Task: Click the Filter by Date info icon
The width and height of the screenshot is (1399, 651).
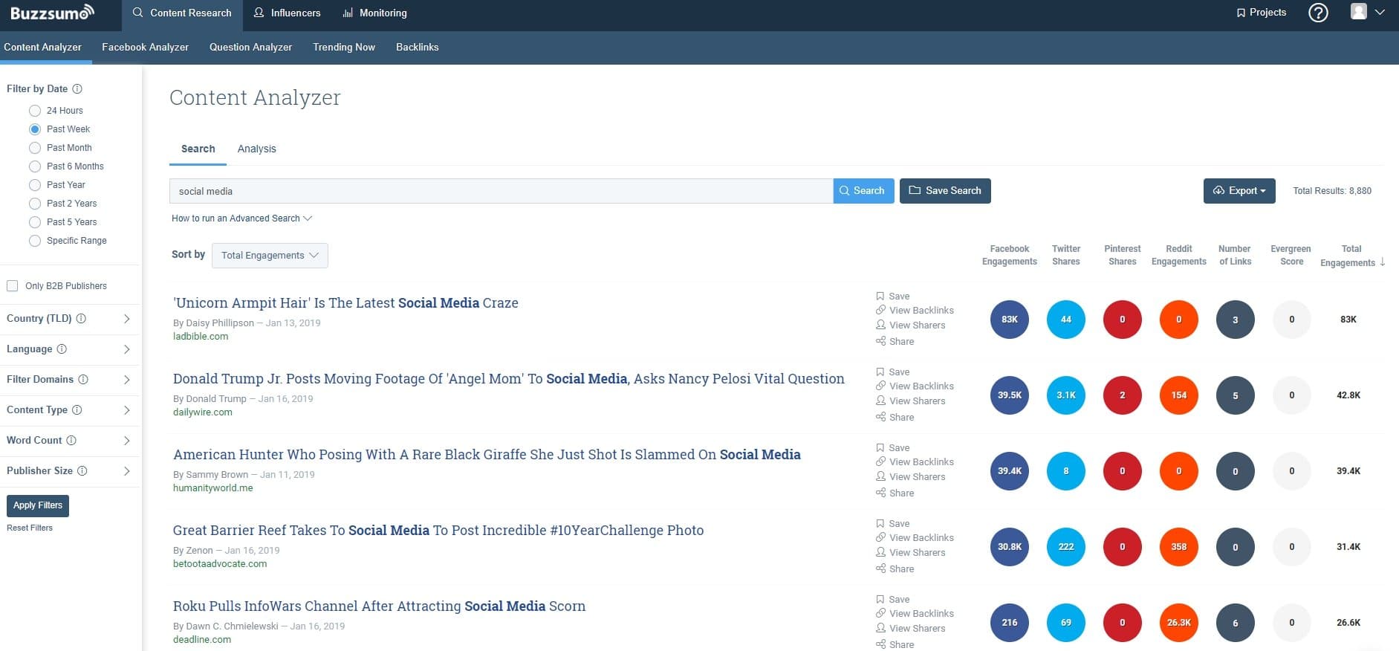Action: click(x=77, y=88)
